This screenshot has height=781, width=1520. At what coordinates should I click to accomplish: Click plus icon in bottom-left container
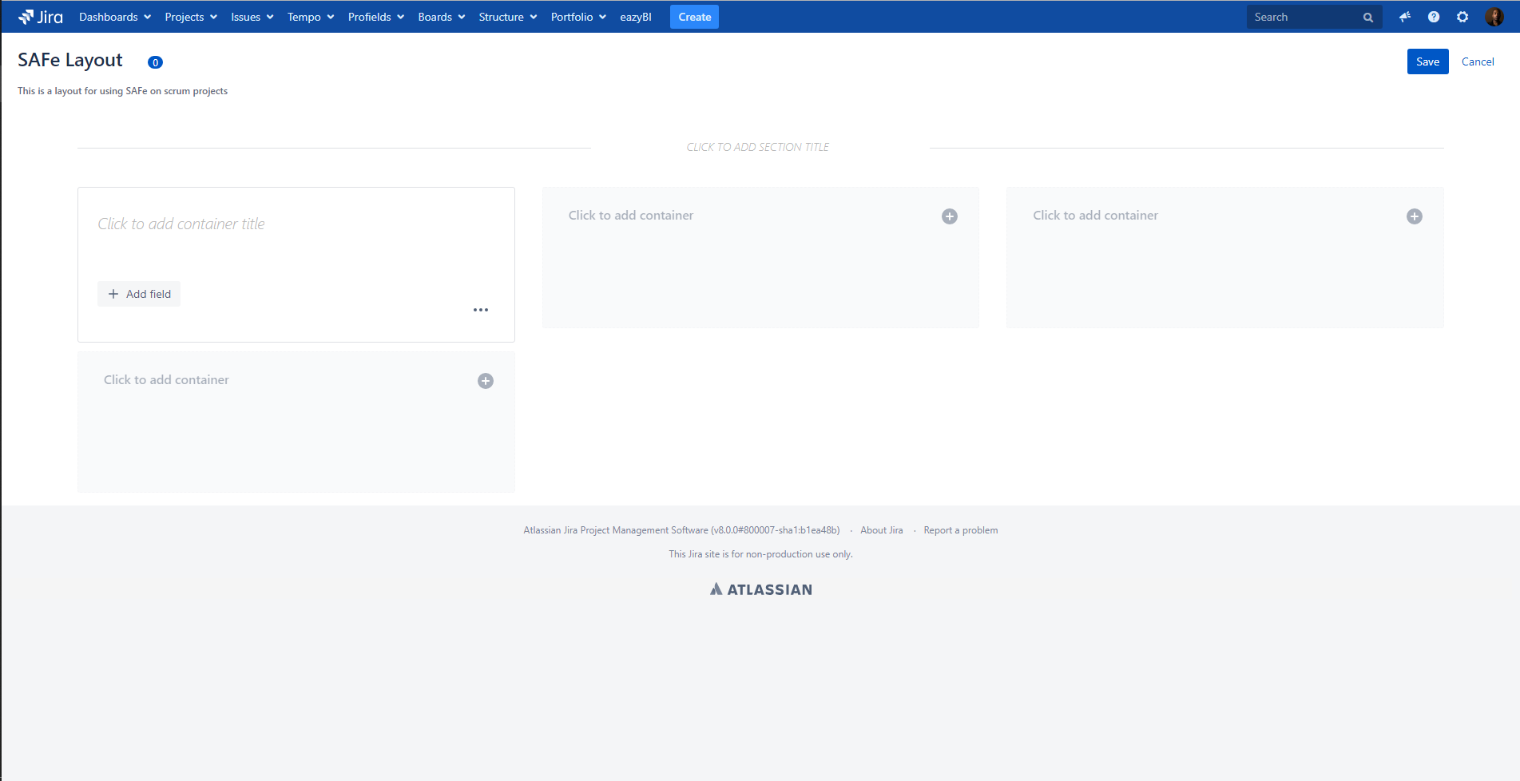(486, 381)
